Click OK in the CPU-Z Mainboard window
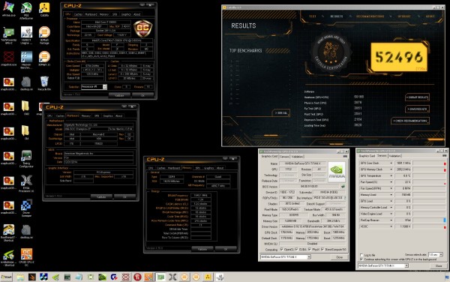The width and height of the screenshot is (450, 282). [124, 197]
